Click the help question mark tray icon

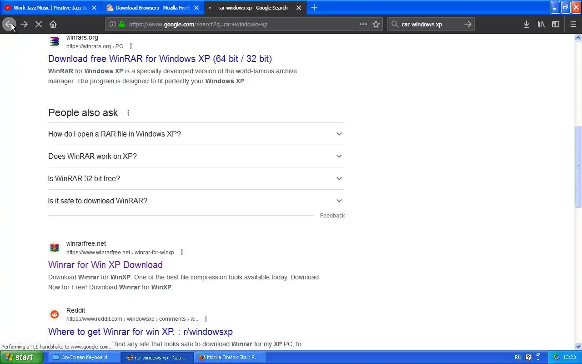tap(528, 357)
